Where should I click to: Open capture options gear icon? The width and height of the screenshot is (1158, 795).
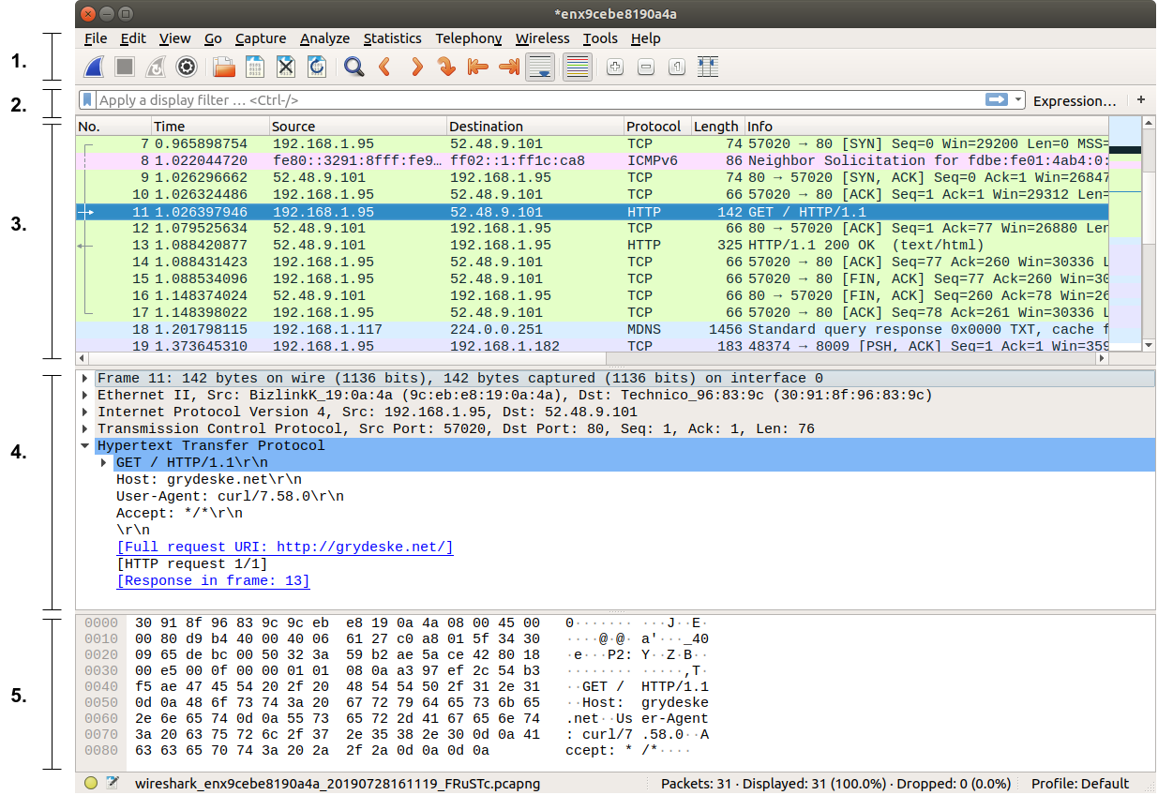(187, 67)
